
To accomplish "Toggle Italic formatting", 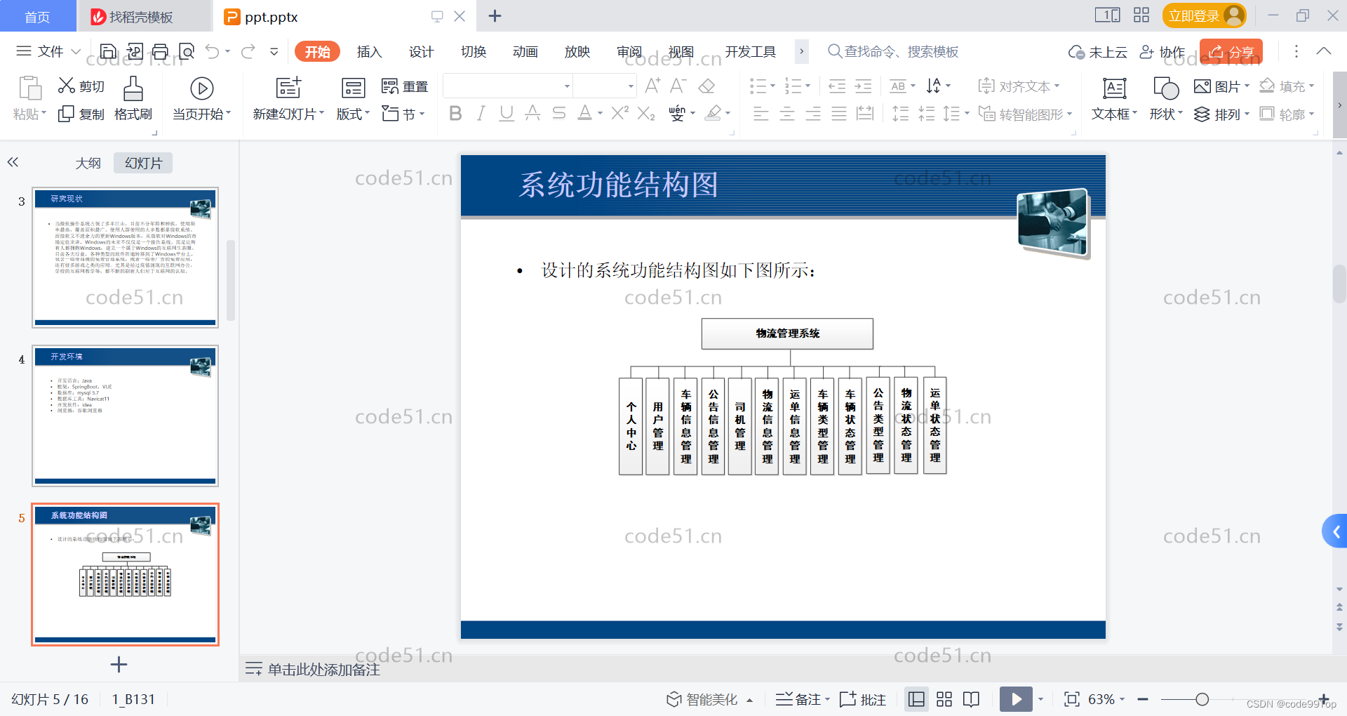I will 481,113.
